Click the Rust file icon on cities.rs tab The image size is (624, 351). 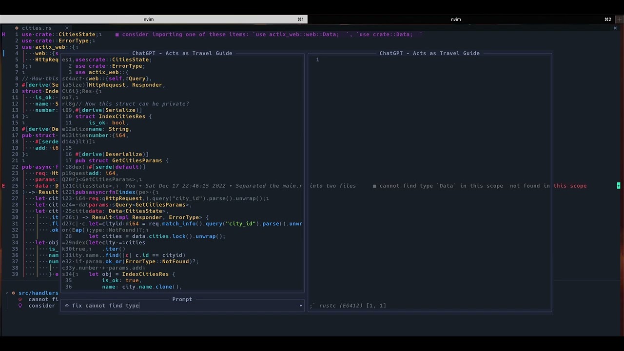pyautogui.click(x=17, y=28)
